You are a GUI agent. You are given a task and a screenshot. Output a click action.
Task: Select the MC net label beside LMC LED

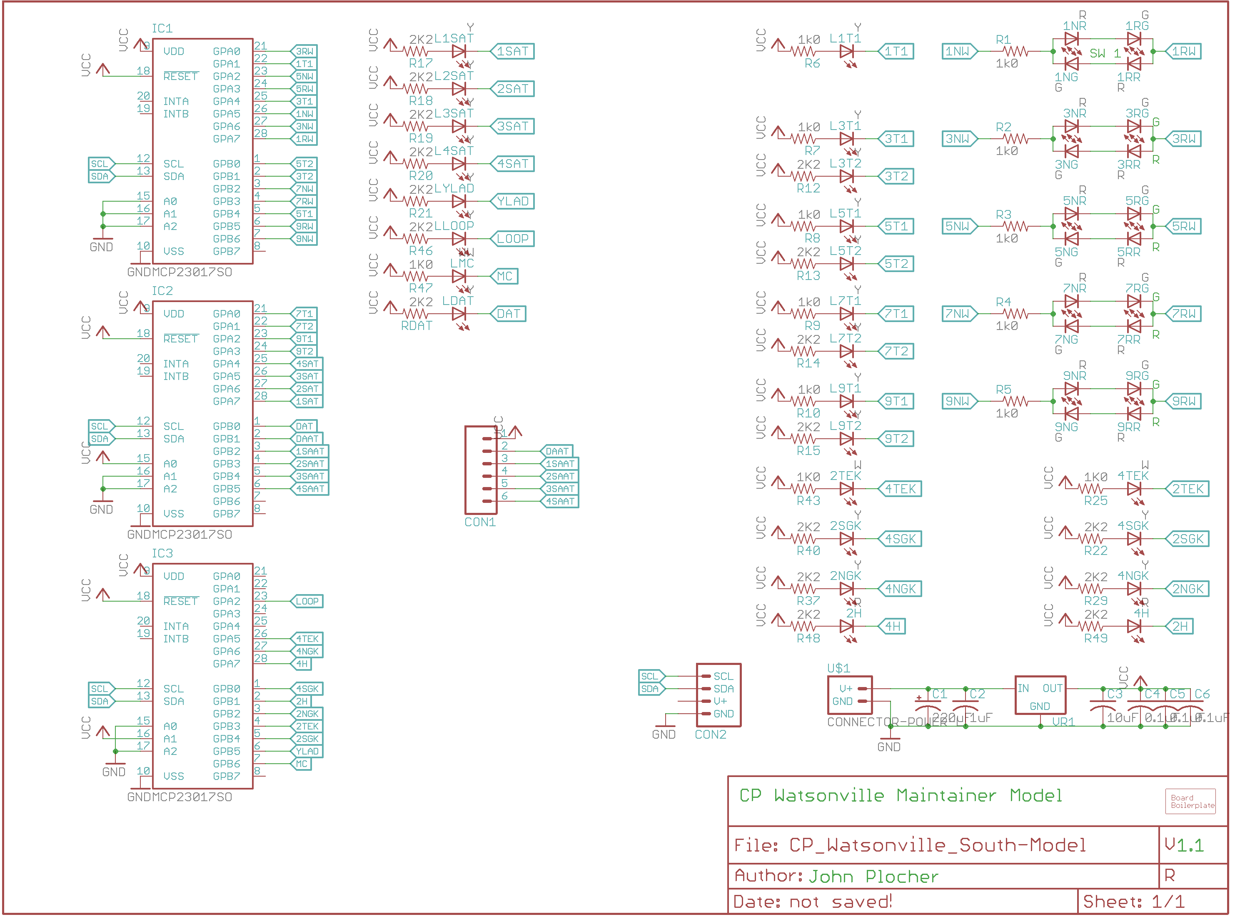[504, 276]
